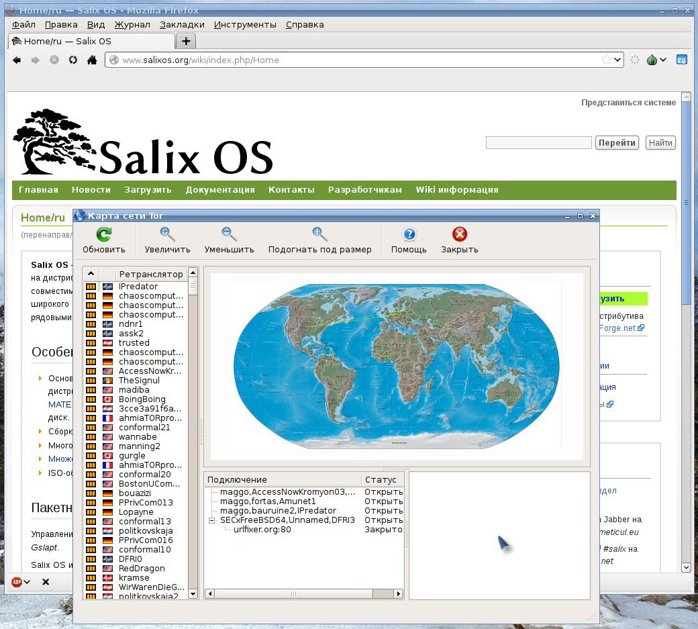Click the Подключение column header
The image size is (698, 629).
(283, 479)
